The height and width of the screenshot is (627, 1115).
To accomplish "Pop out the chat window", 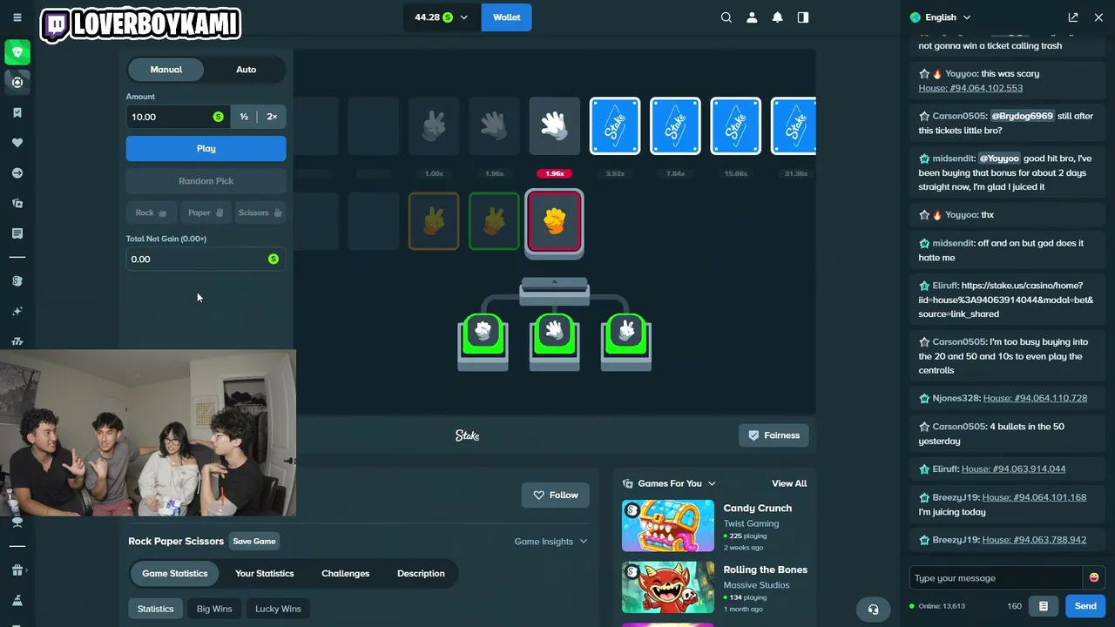I will pos(1073,17).
